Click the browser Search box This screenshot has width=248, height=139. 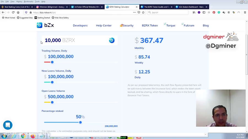click(168, 12)
